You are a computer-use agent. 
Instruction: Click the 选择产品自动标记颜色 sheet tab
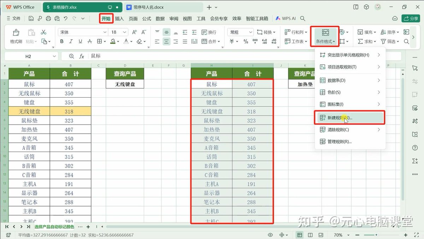(54, 227)
